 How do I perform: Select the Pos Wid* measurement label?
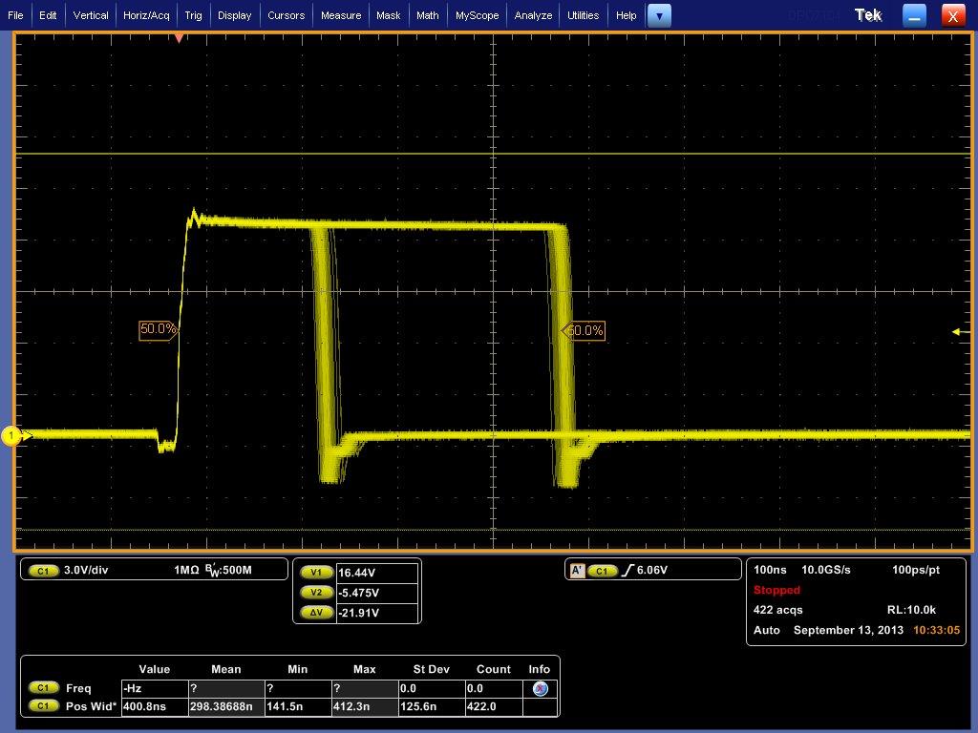91,706
